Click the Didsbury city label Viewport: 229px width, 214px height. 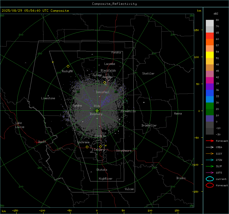coord(96,114)
